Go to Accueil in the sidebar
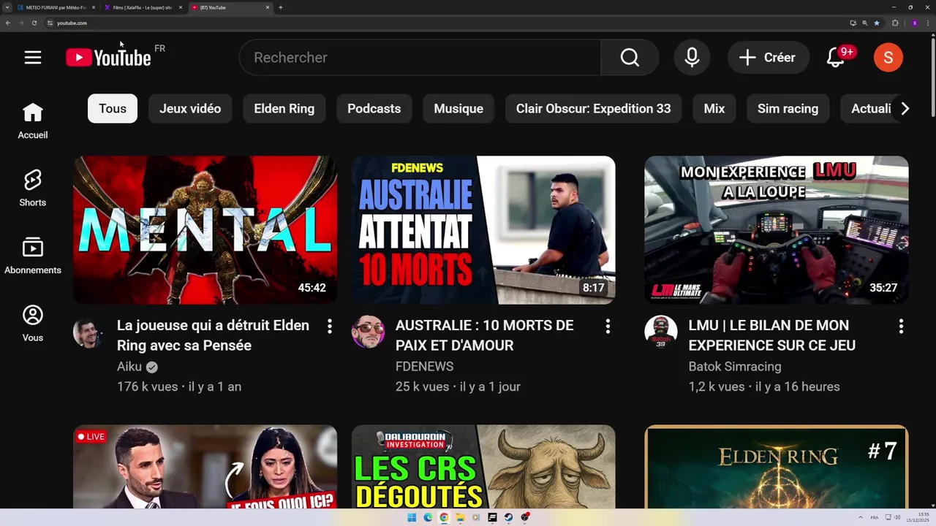 (33, 121)
